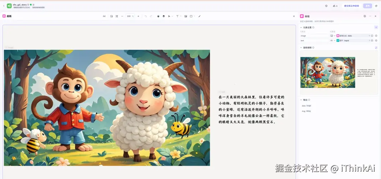Zoom in with the plus button
381x179 pixels.
139,16
